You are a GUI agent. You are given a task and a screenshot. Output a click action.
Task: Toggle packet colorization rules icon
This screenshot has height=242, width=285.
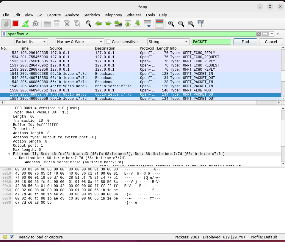coord(159,24)
